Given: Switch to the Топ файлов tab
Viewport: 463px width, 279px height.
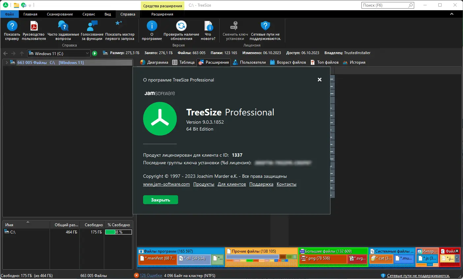Looking at the screenshot, I should tap(324, 62).
